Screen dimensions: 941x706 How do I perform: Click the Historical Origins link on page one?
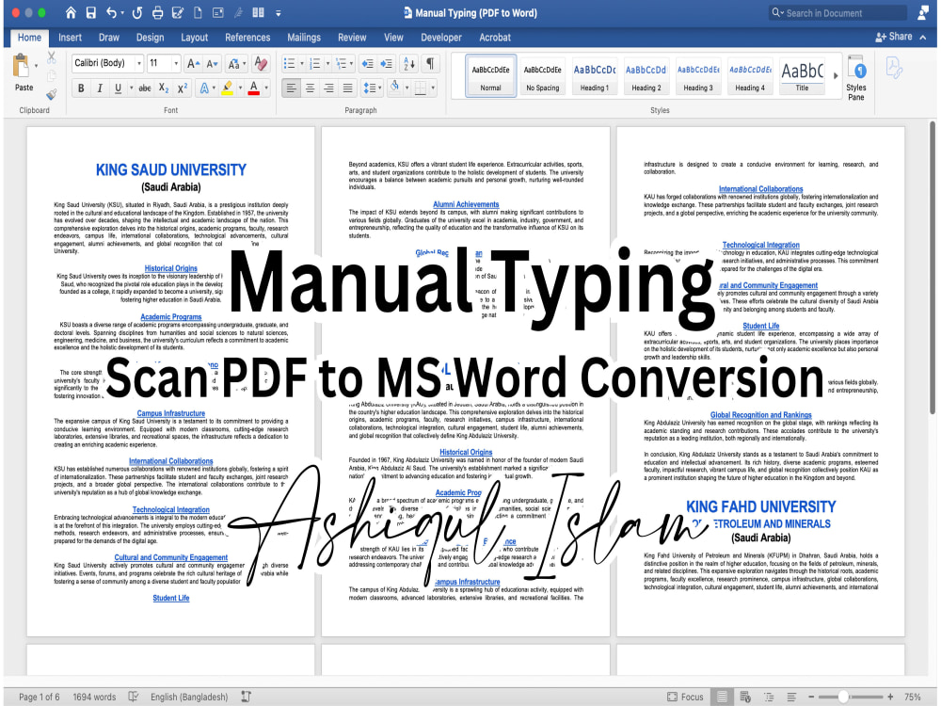pos(171,268)
